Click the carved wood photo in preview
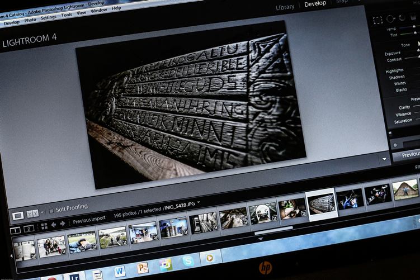420x280 pixels. (x=191, y=105)
